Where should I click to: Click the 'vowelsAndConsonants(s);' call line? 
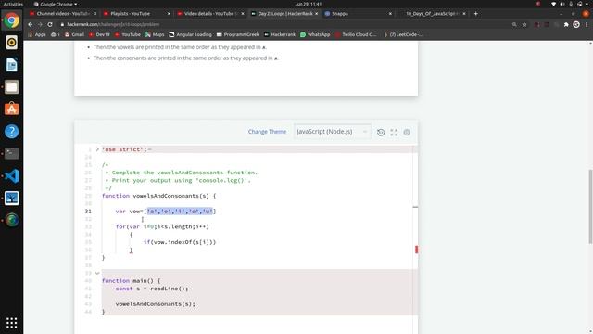[x=156, y=304]
